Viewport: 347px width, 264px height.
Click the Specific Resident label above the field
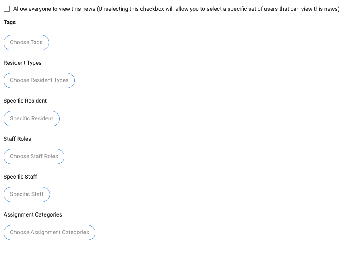25,101
